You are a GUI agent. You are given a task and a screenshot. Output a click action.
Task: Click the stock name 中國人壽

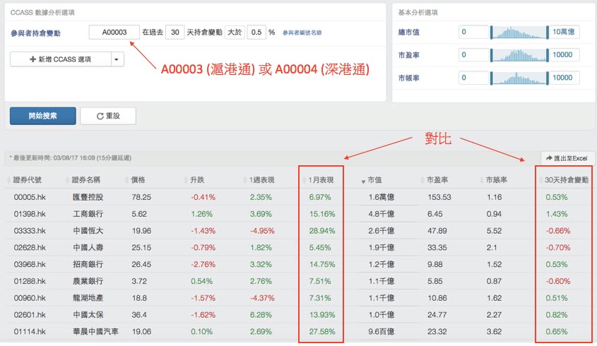coord(88,247)
